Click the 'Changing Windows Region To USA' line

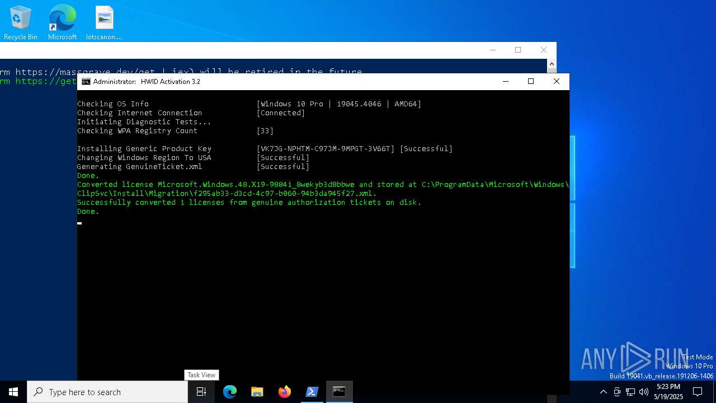point(144,158)
